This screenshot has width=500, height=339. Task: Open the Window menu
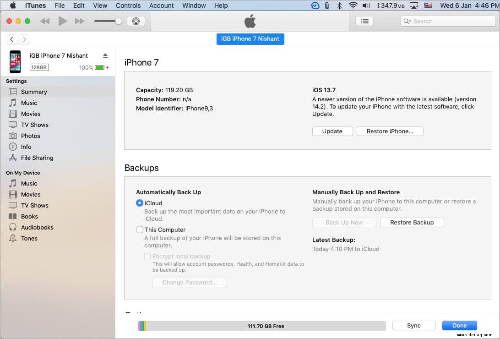(194, 5)
